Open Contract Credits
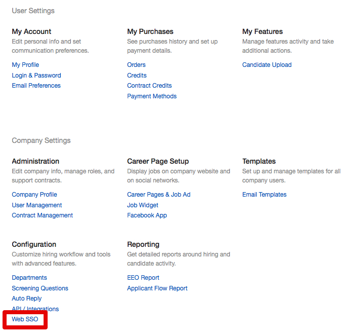The height and width of the screenshot is (335, 350). (149, 86)
